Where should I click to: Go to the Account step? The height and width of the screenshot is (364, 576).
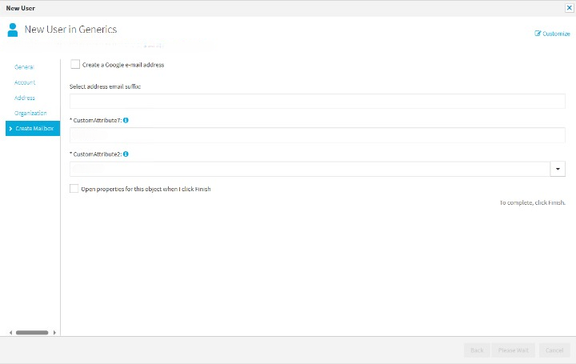coord(25,82)
